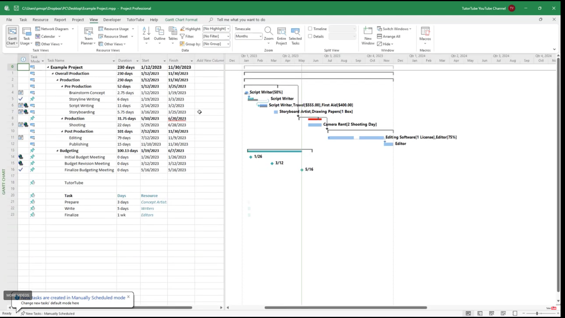This screenshot has height=318, width=565.
Task: Click the Entire Project zoom icon
Action: pyautogui.click(x=281, y=36)
